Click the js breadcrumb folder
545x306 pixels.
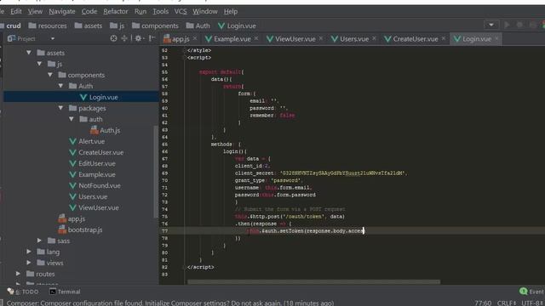118,25
